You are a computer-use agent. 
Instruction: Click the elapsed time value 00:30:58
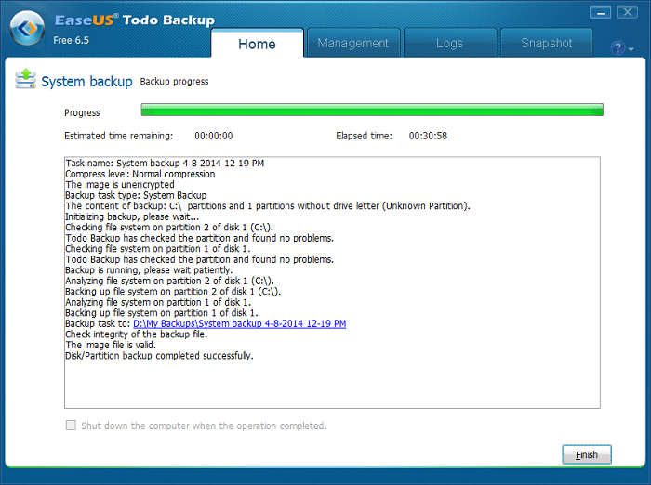pos(428,136)
